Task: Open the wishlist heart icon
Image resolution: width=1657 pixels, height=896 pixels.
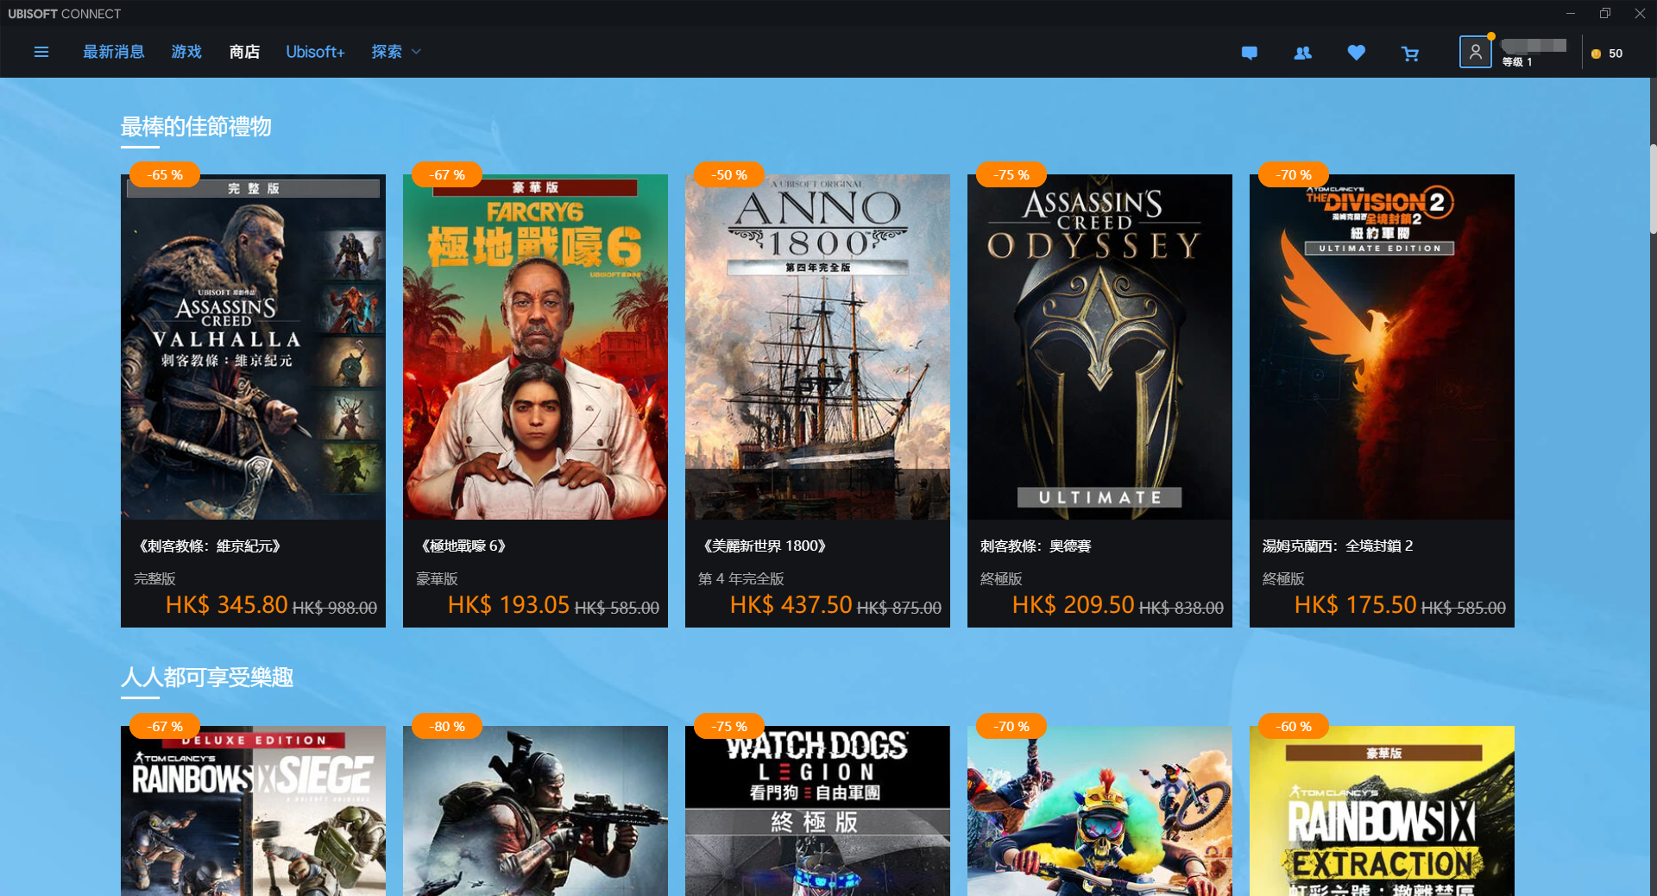Action: click(1357, 53)
